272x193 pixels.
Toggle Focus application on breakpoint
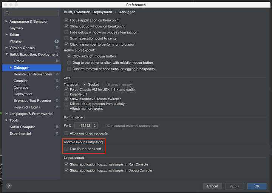coord(66,20)
